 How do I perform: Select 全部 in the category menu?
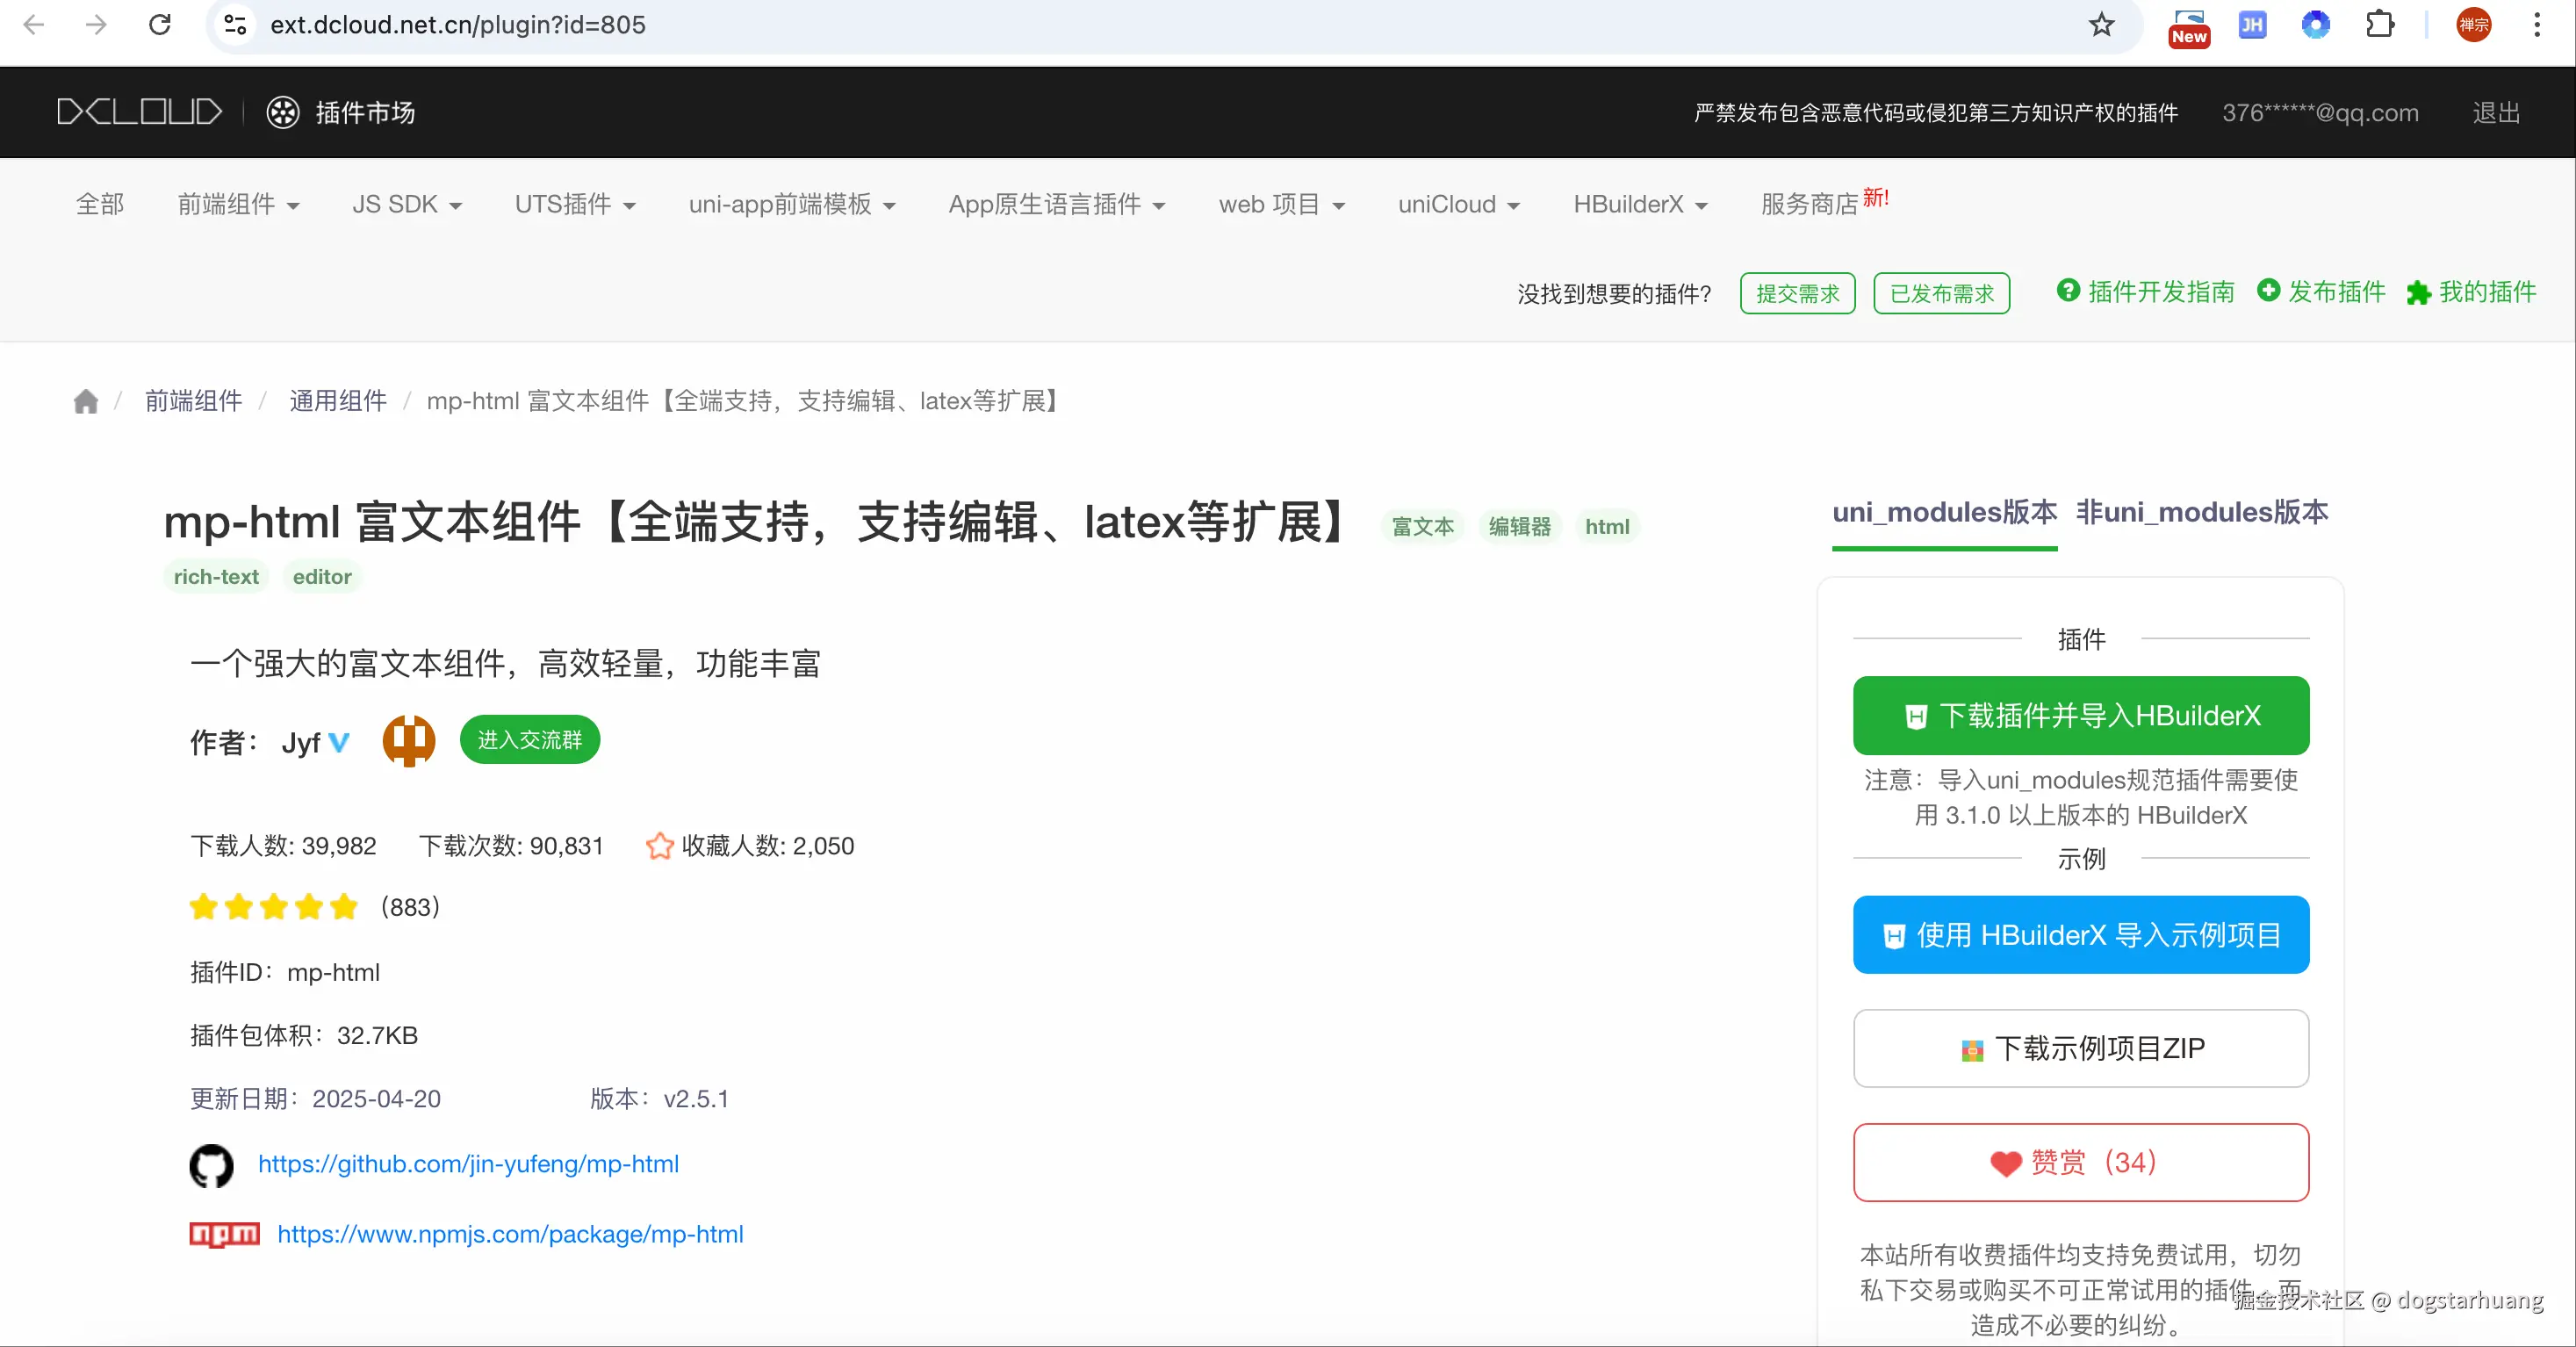(x=100, y=203)
